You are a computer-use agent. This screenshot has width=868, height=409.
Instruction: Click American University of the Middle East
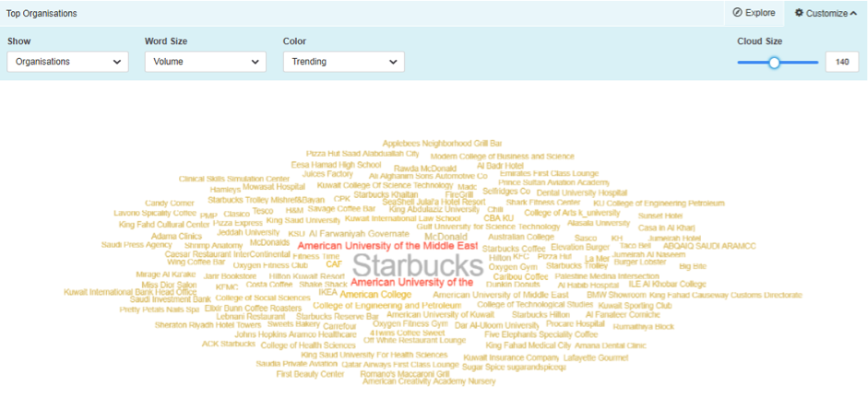click(387, 246)
